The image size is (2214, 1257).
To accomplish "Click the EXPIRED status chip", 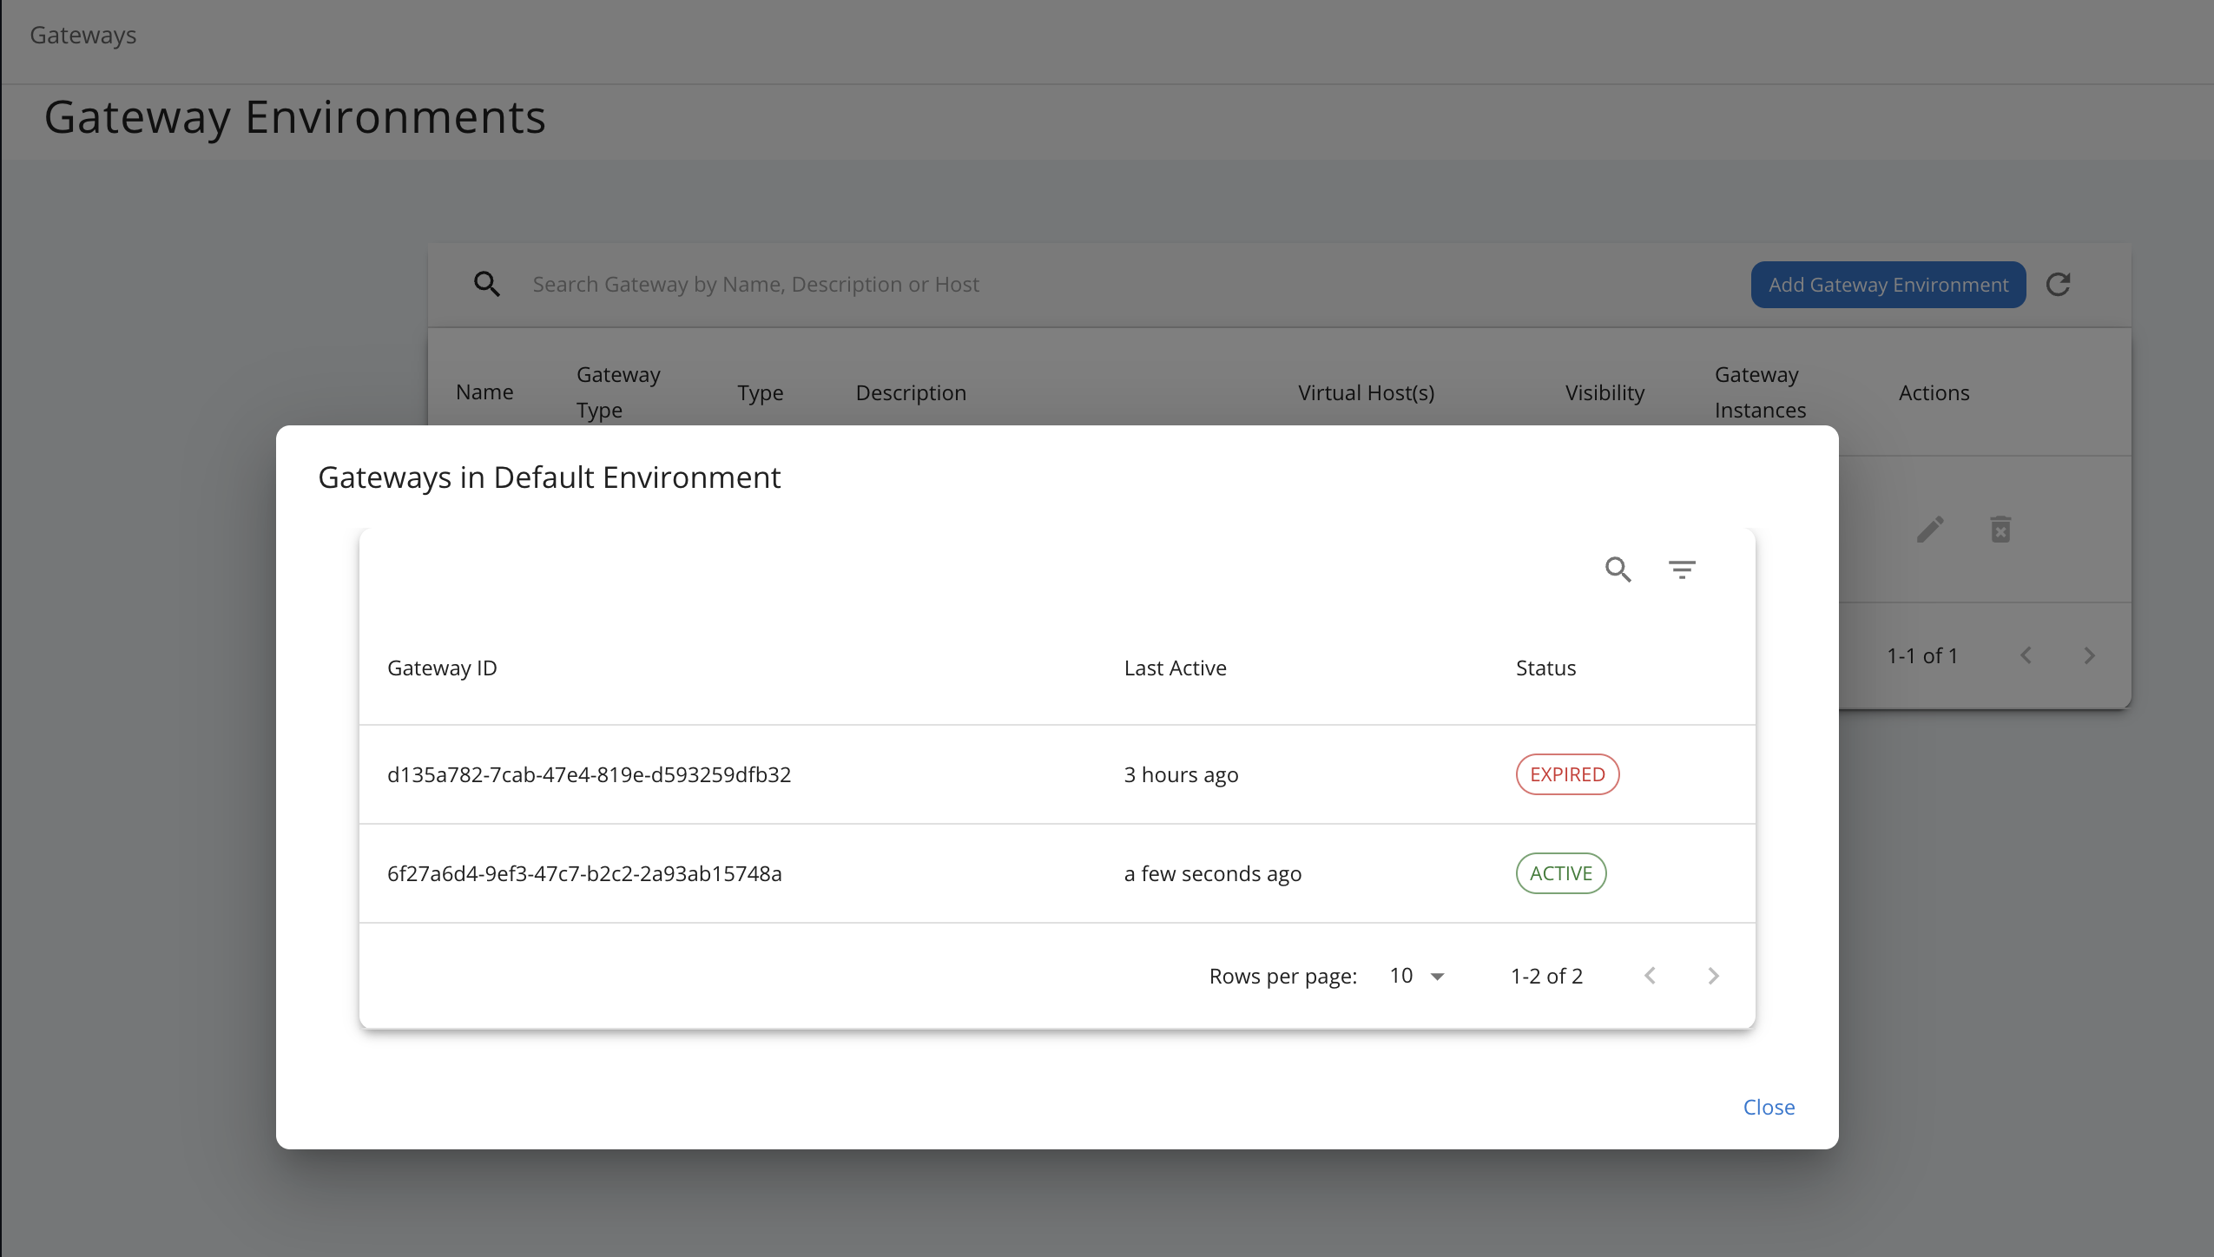I will (x=1567, y=774).
